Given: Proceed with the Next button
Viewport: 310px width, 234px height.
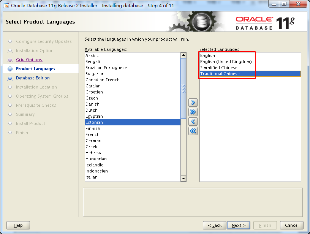Looking at the screenshot, I should coord(239,225).
